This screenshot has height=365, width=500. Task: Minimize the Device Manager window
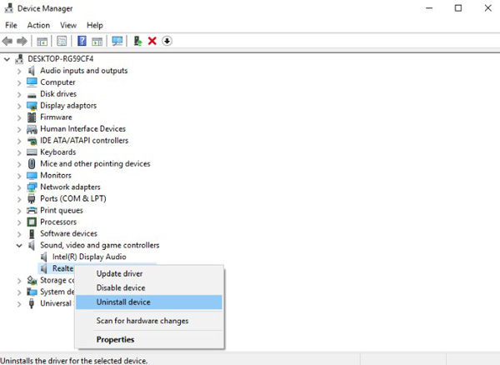429,8
